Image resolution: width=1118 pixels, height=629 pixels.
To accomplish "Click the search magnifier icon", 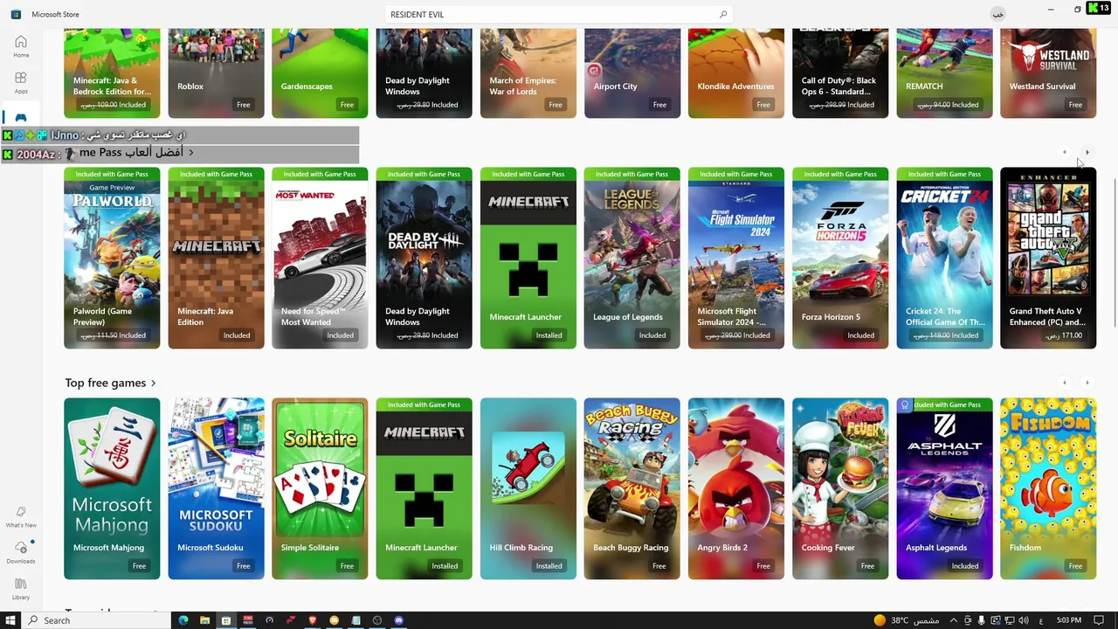I will pyautogui.click(x=723, y=15).
